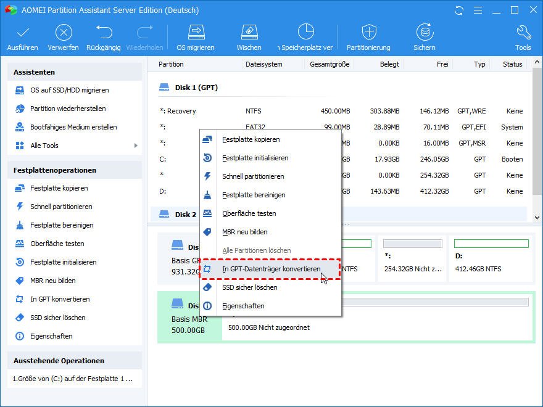Click the Frei column header
The image size is (543, 407).
[x=442, y=64]
